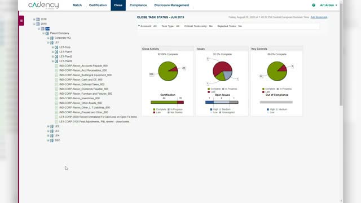Screen dimensions: 361x203
Task: Click the LE1-Plant2 entity icon
Action: 56,56
